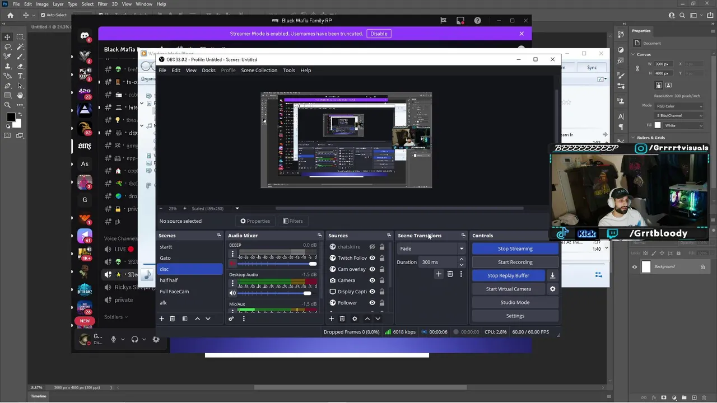The width and height of the screenshot is (717, 403).
Task: Show the chatskii re source
Action: [x=372, y=247]
